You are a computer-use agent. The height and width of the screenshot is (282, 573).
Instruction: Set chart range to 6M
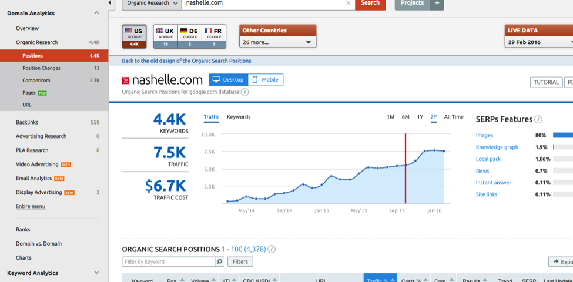406,117
